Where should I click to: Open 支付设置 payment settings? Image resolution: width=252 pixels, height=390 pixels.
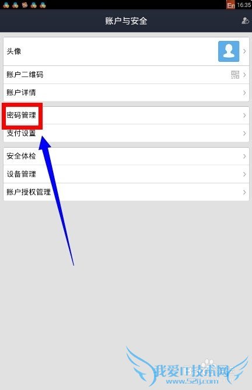126,133
